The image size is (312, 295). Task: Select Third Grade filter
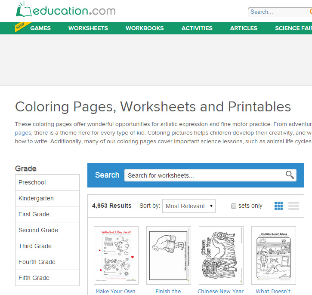click(47, 246)
